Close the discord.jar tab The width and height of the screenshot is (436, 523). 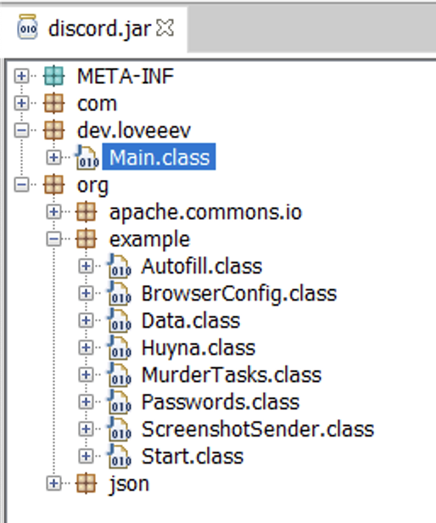click(x=165, y=28)
